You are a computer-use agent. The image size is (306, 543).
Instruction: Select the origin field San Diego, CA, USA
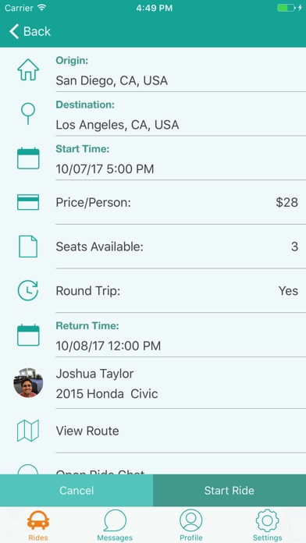180,80
